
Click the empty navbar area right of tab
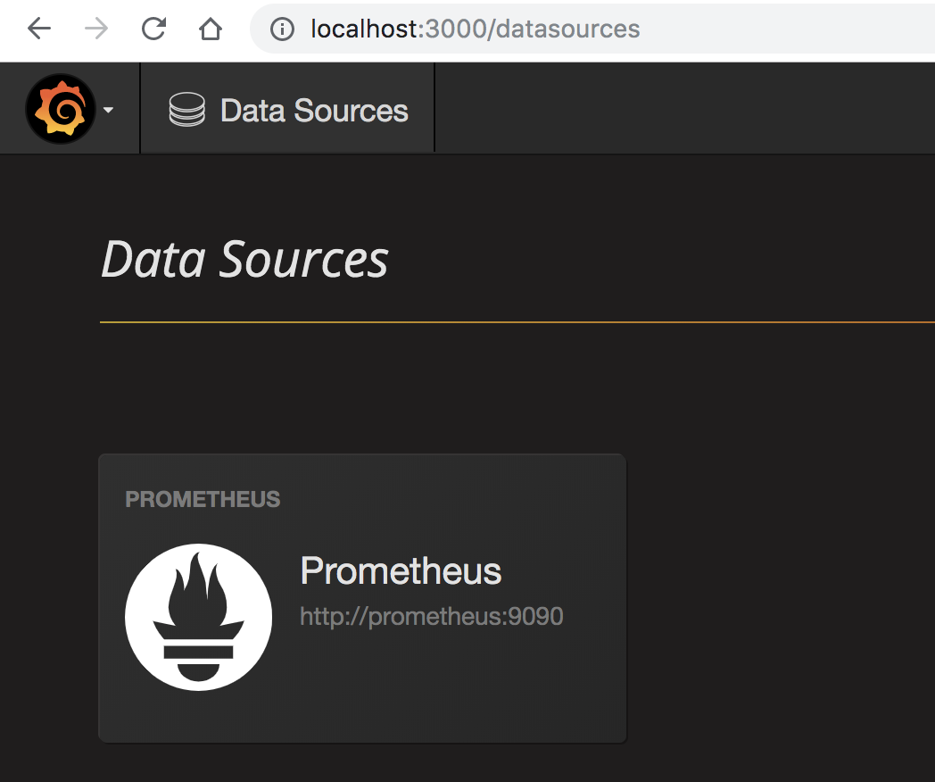click(684, 109)
